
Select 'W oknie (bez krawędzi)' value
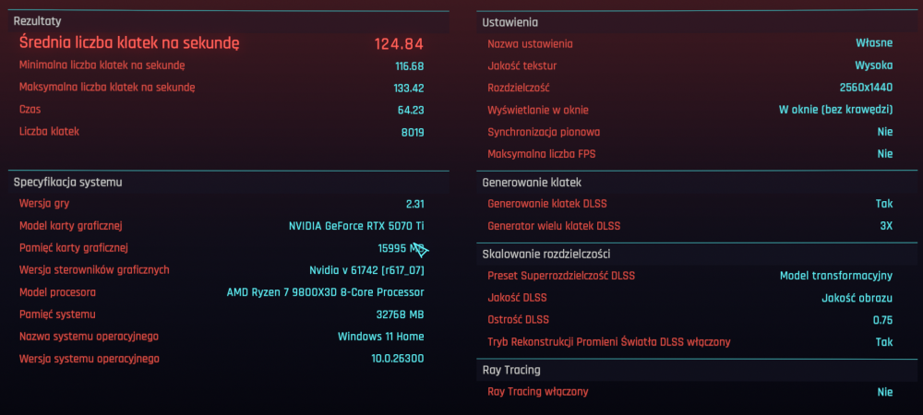click(x=836, y=110)
